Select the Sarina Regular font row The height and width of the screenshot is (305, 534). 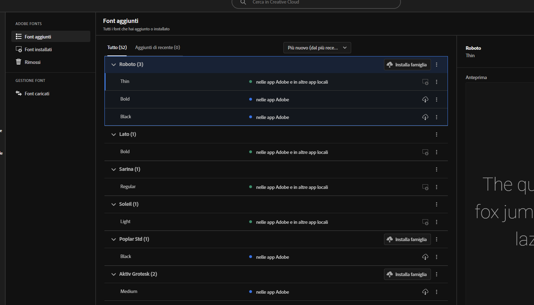tap(276, 187)
